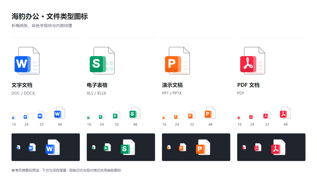Click the 海豹办公 · 文件类型图标 title

[50, 16]
